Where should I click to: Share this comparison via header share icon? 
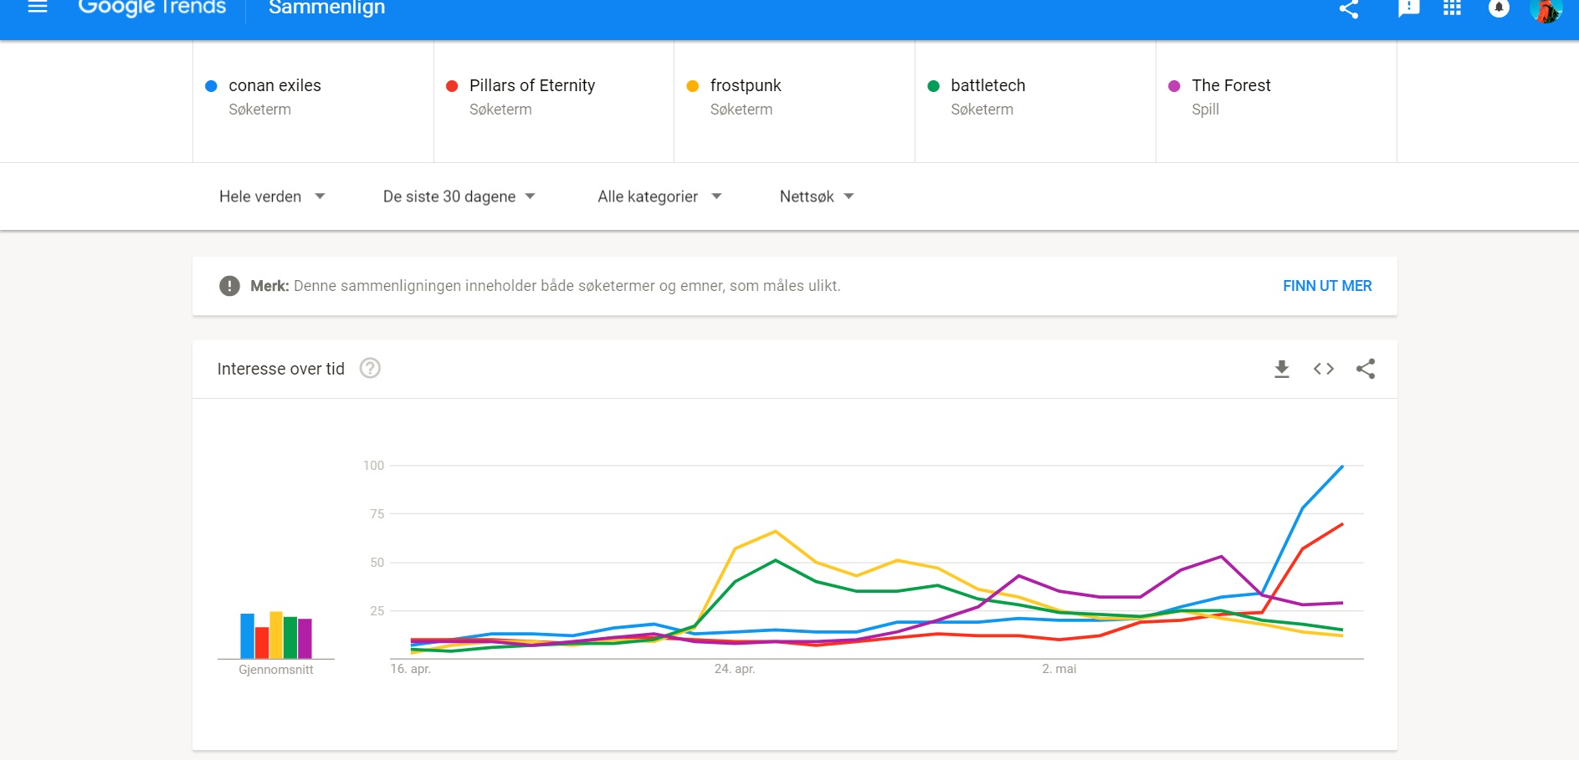[x=1349, y=8]
